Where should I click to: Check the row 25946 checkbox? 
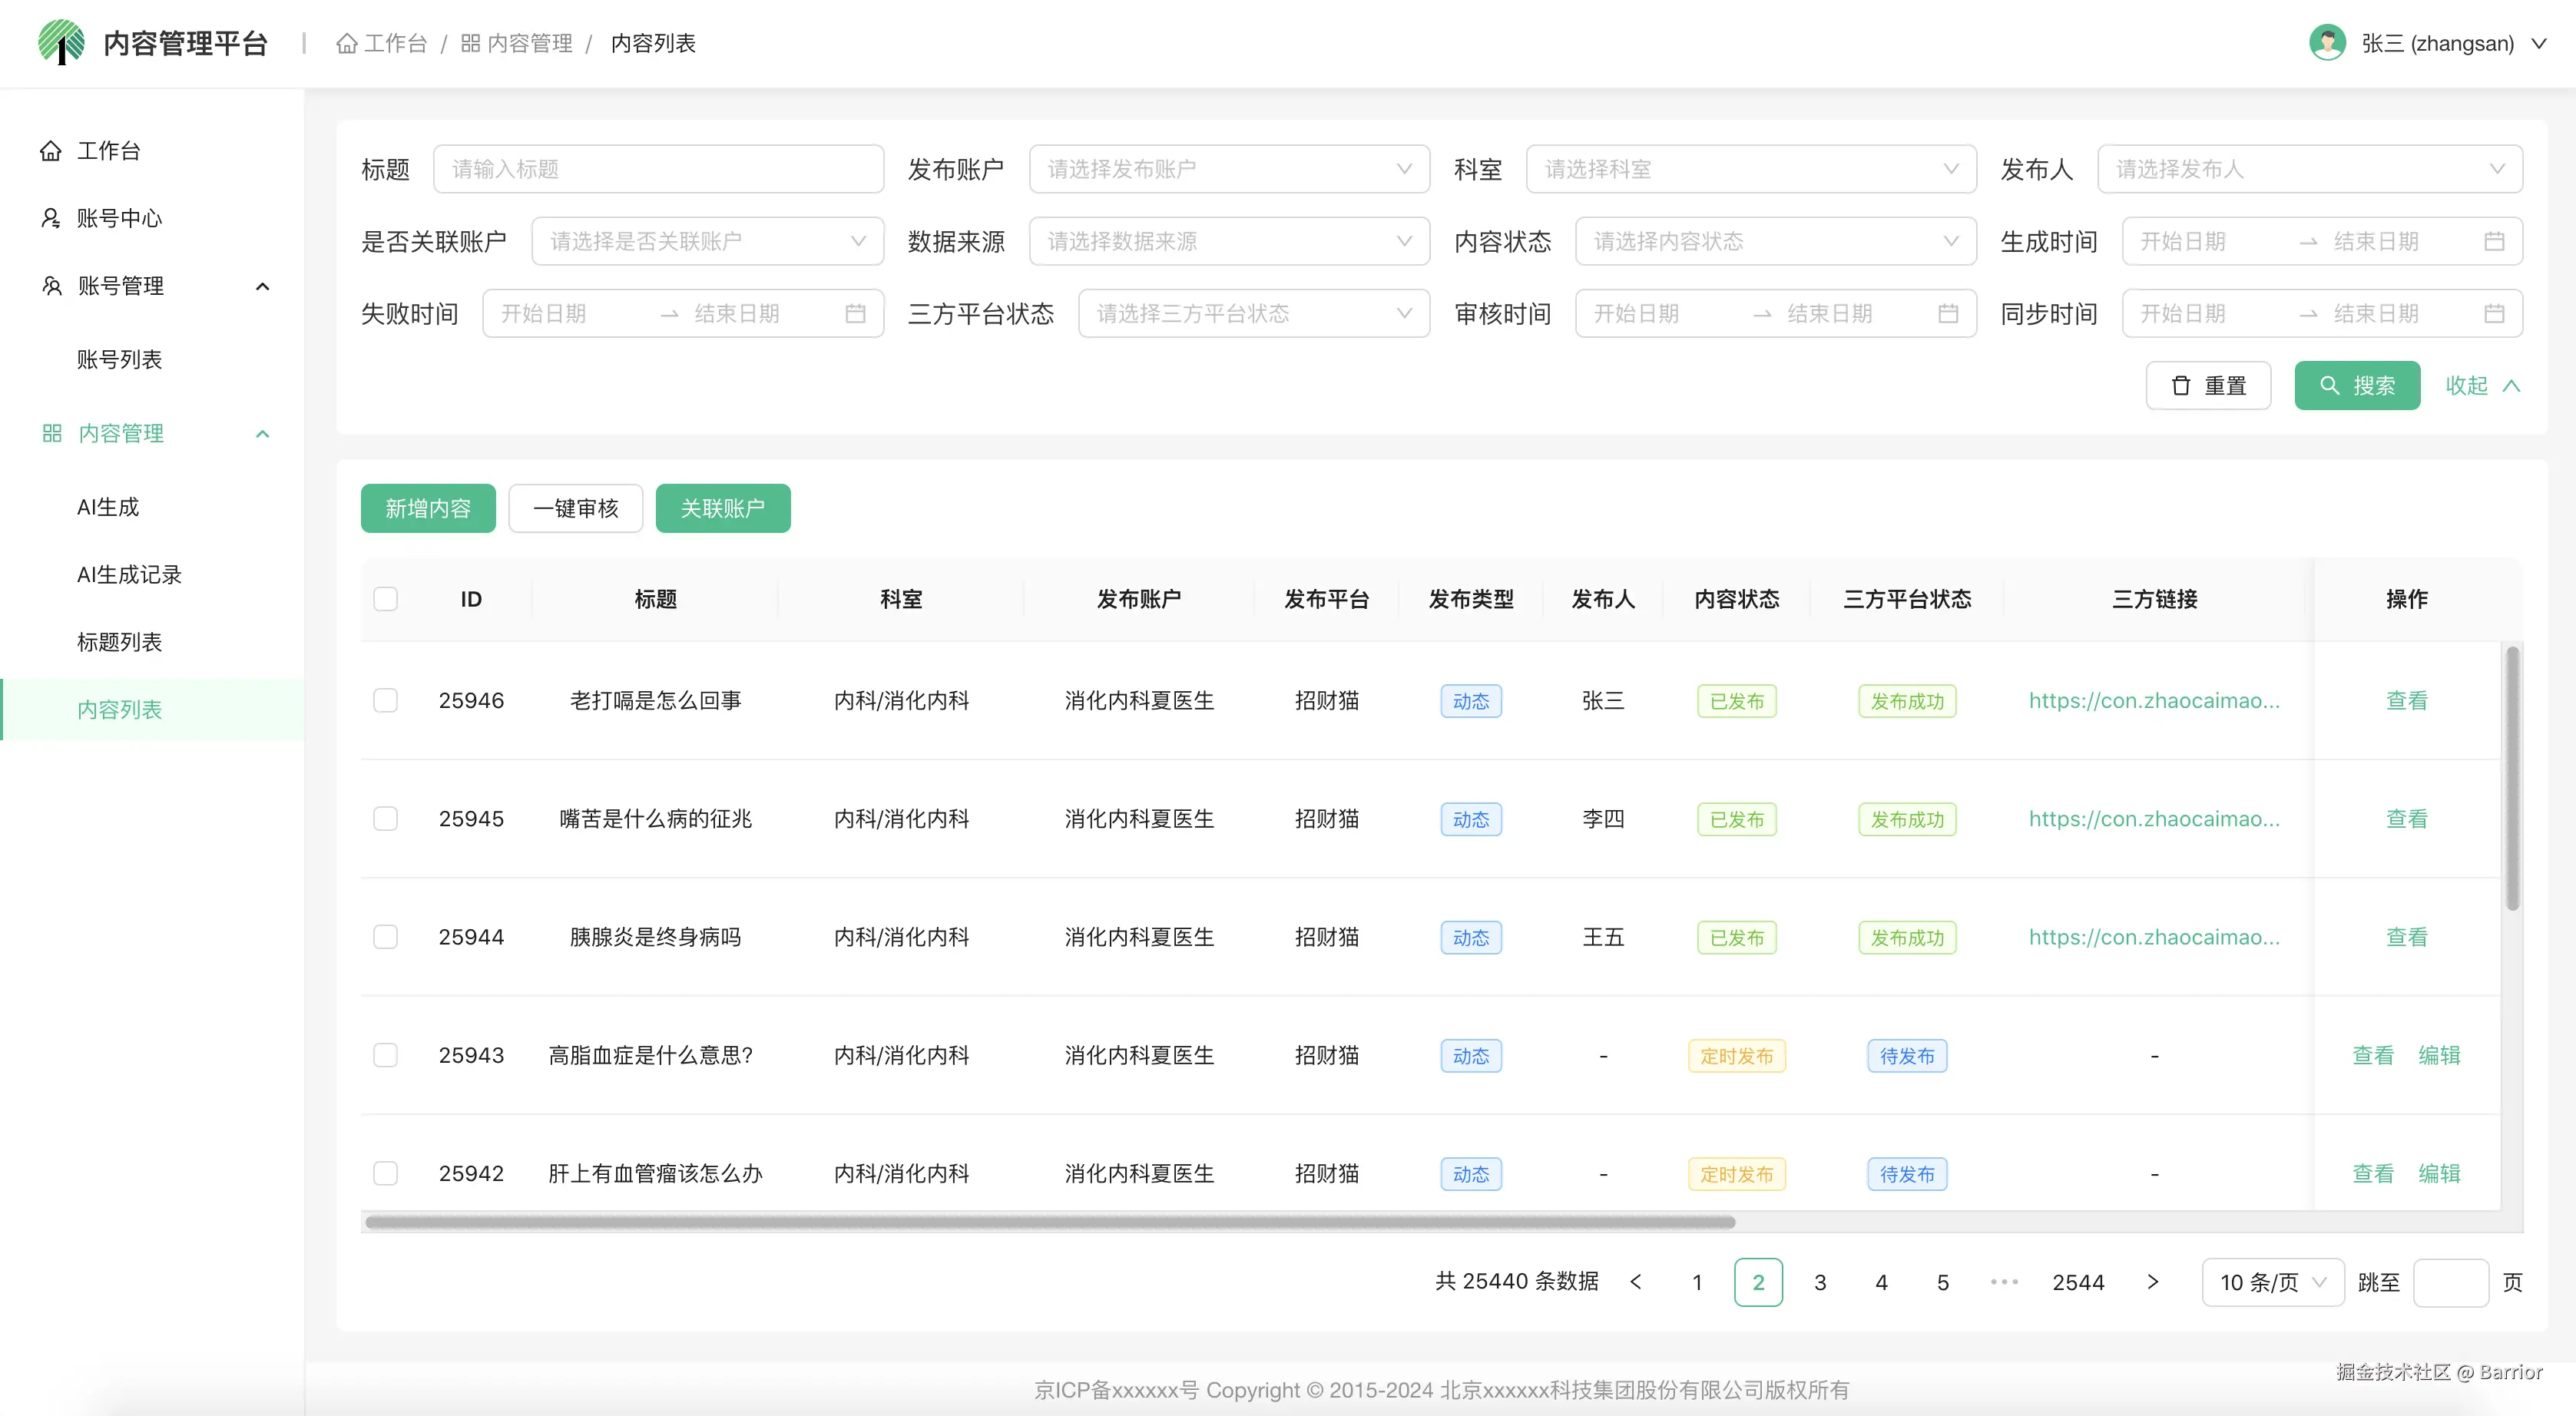coord(385,700)
